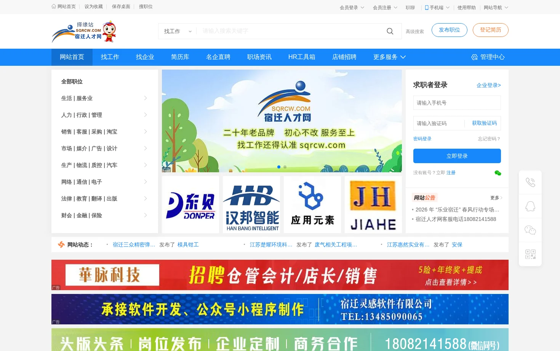Click the search keyword input field
This screenshot has width=560, height=351.
(290, 31)
